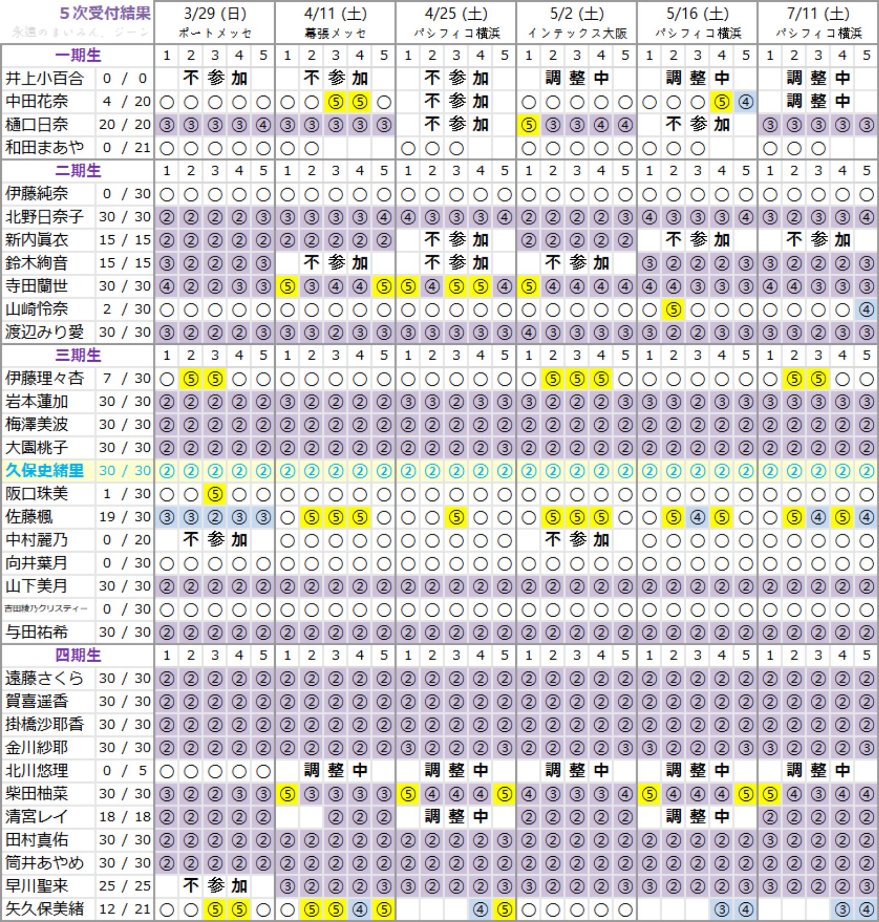
Task: Select the 5/2 (土) インテックス大阪 column header
Action: [577, 23]
